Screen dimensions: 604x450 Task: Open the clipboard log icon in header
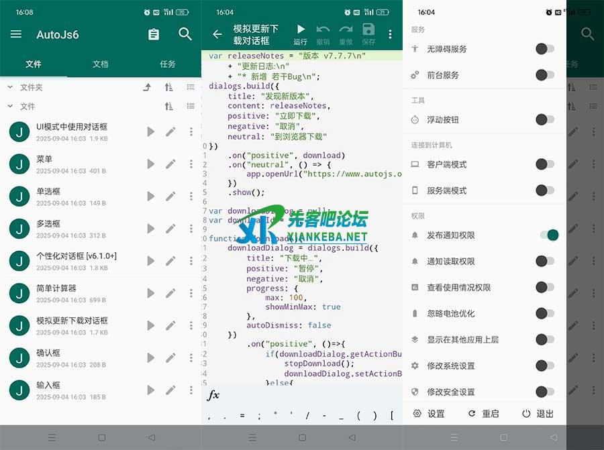point(154,34)
